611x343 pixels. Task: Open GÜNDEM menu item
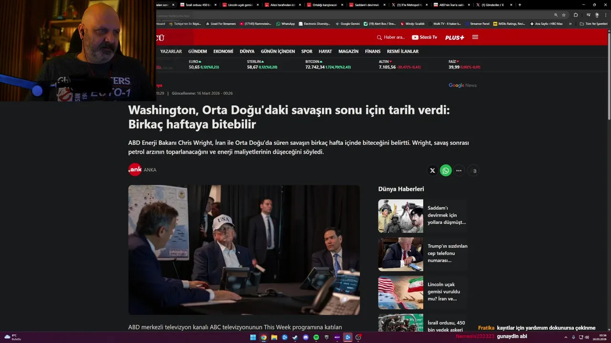(x=198, y=51)
